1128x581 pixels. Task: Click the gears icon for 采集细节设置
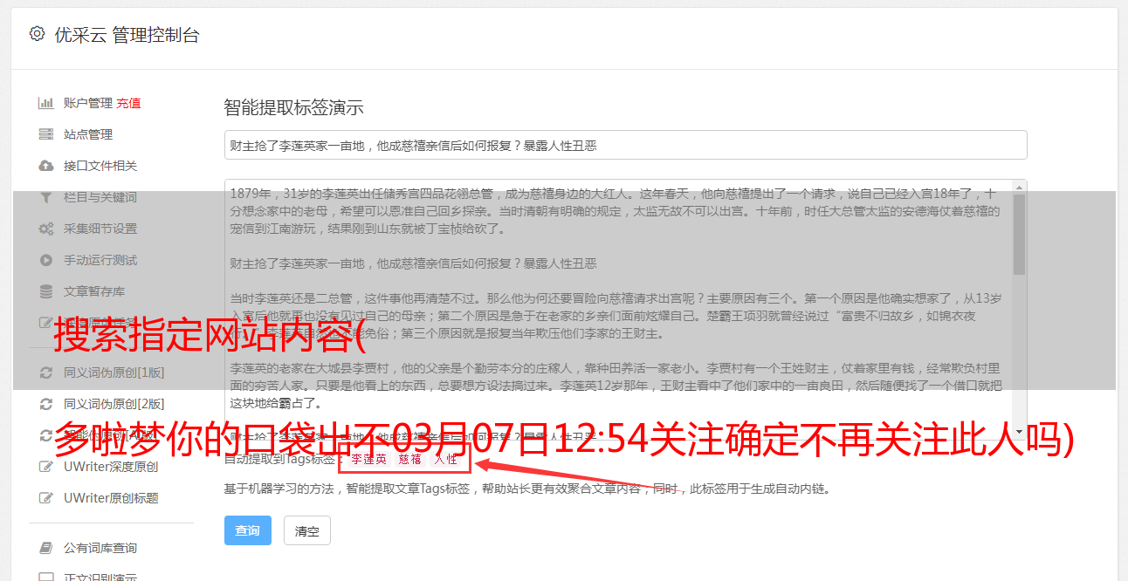pos(46,229)
